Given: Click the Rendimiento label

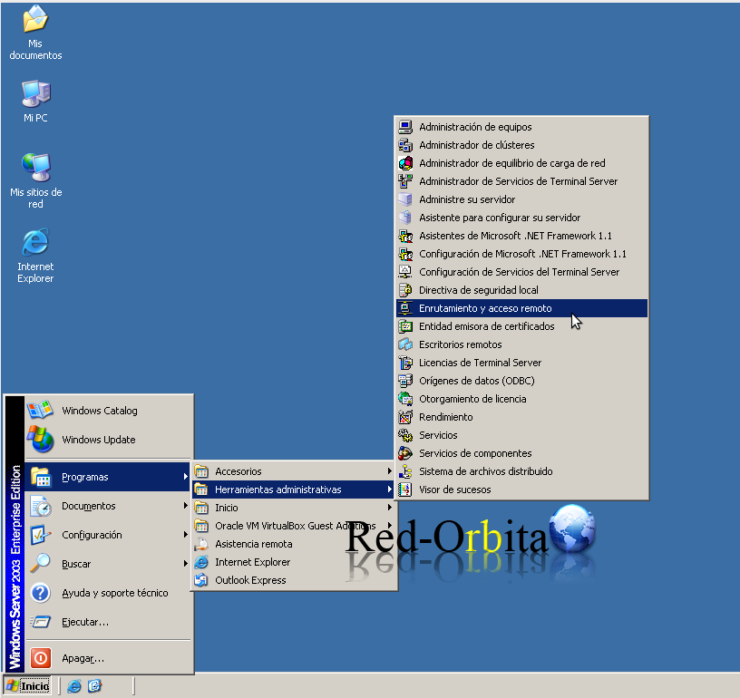Looking at the screenshot, I should (x=446, y=417).
